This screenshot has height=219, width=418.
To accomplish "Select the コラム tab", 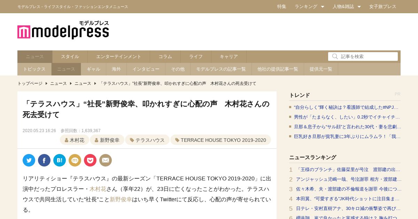I will click(x=165, y=57).
